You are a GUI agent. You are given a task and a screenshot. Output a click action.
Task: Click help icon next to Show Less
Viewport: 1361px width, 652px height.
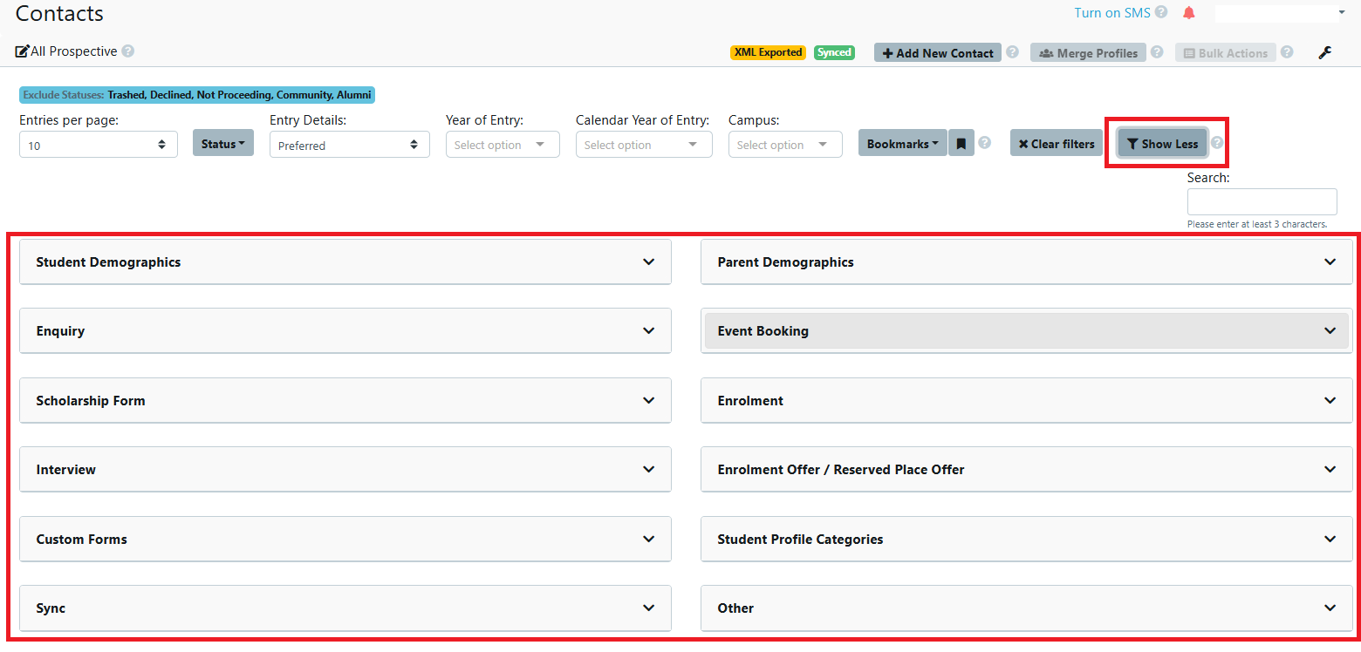[1217, 144]
